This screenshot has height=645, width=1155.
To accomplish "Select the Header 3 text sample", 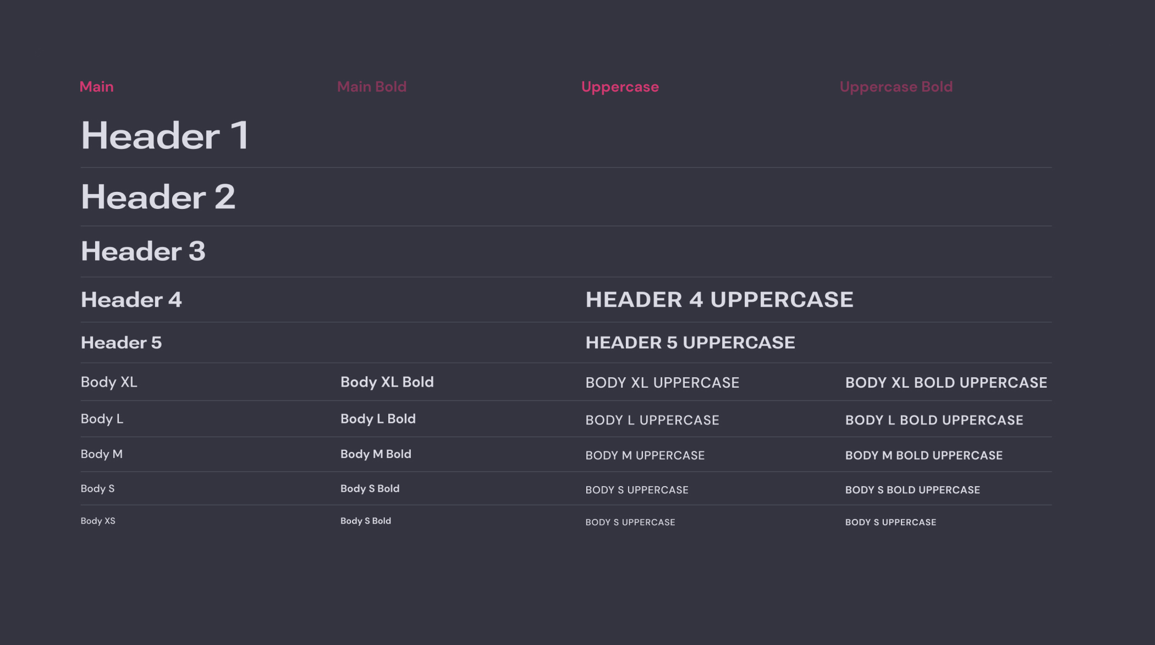I will (144, 251).
